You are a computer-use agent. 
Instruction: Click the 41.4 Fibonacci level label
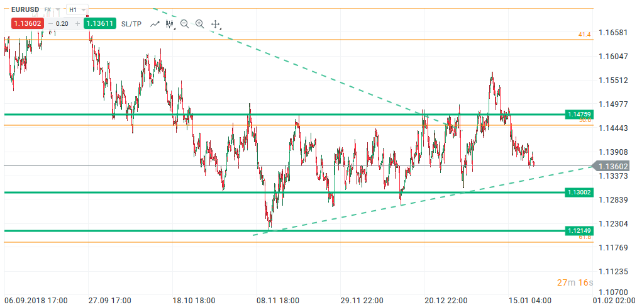[x=585, y=35]
